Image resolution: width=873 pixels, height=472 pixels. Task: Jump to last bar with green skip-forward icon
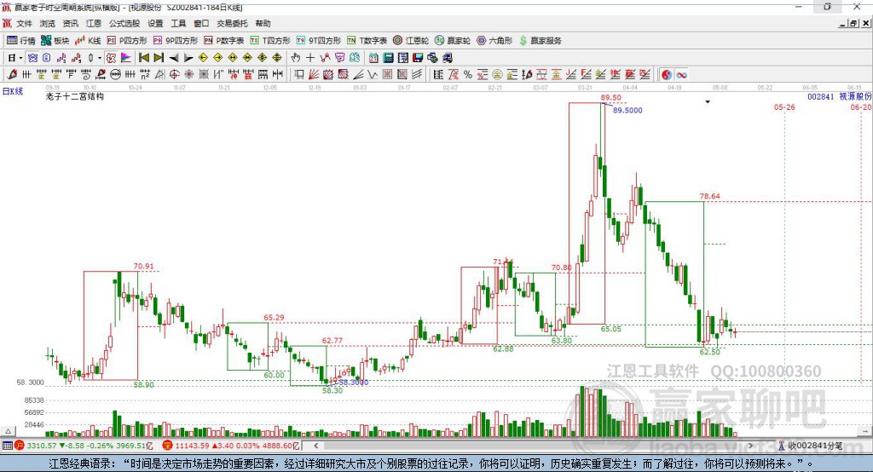click(159, 58)
